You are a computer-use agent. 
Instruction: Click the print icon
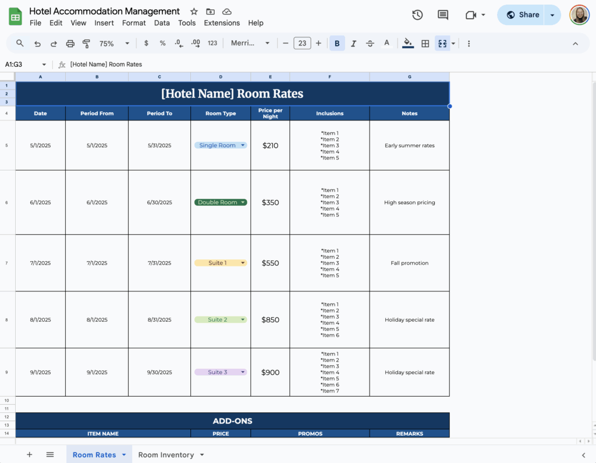click(70, 43)
